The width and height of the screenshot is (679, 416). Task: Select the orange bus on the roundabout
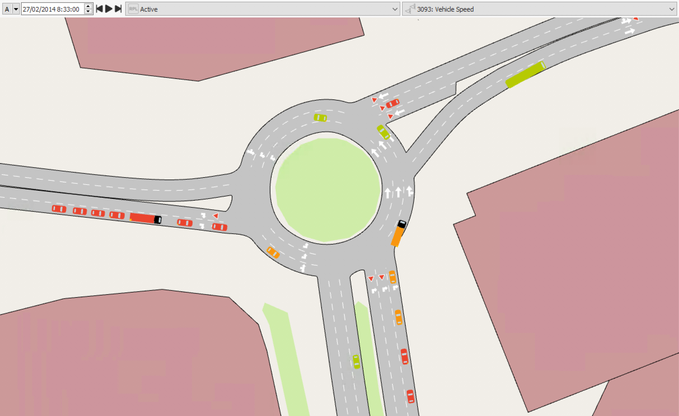[399, 233]
